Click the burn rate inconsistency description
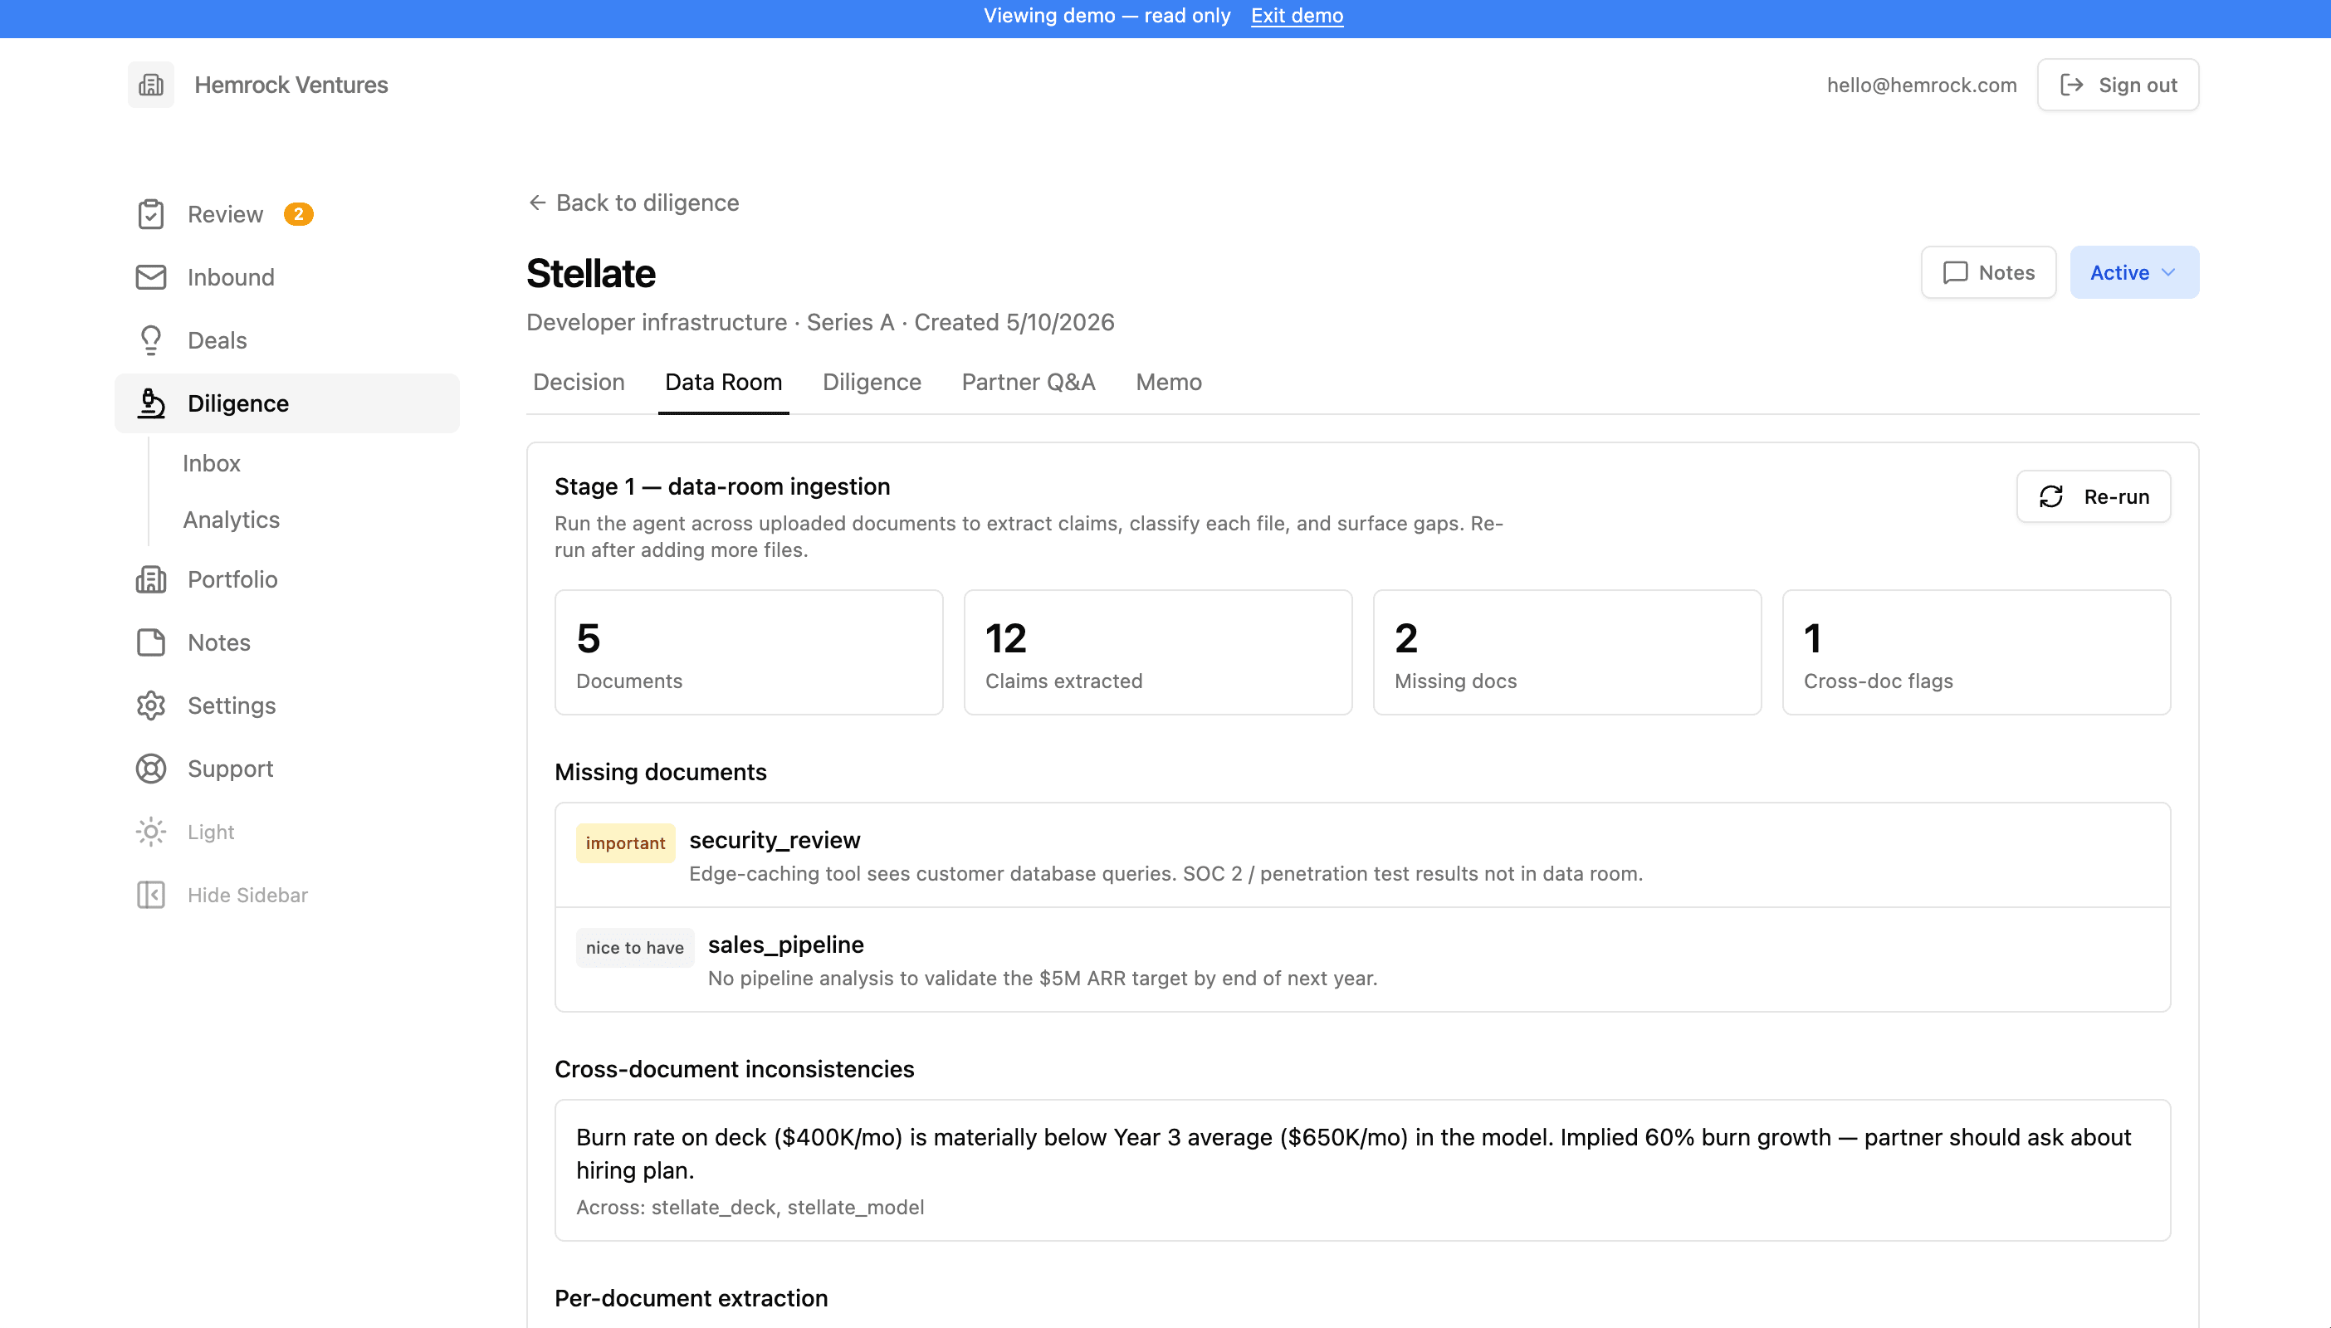2331x1328 pixels. coord(1353,1154)
